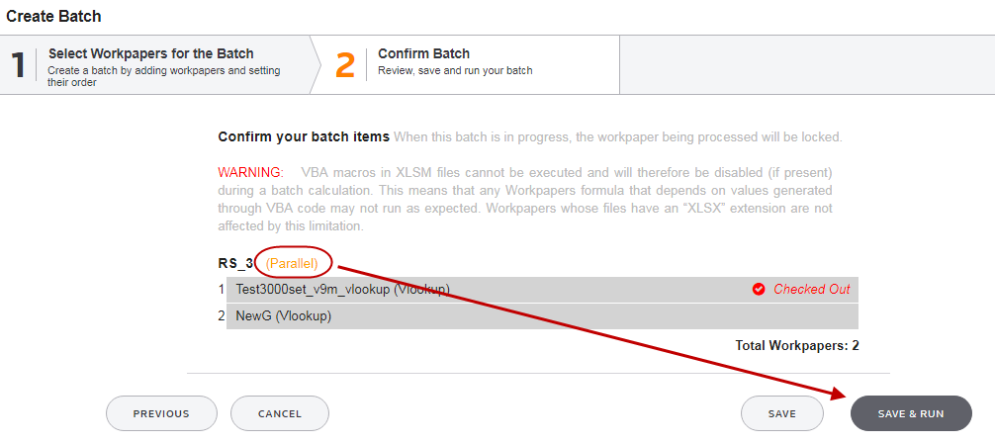Click the Total Workpapers: 2 count
Viewport: 995px width, 443px height.
click(x=797, y=346)
